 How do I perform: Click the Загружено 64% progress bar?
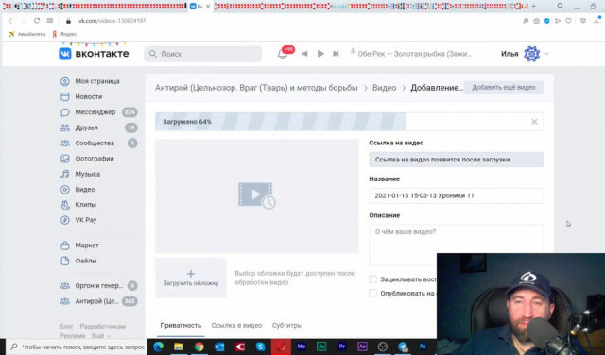[x=349, y=122]
